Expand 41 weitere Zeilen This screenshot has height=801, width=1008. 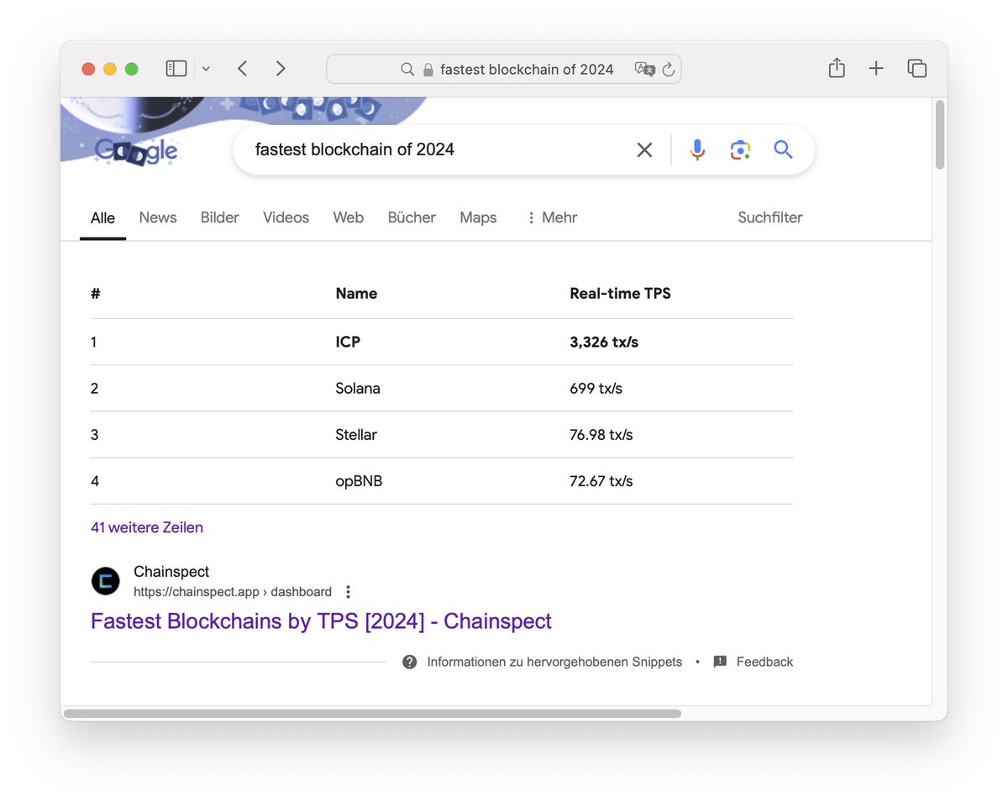(147, 527)
